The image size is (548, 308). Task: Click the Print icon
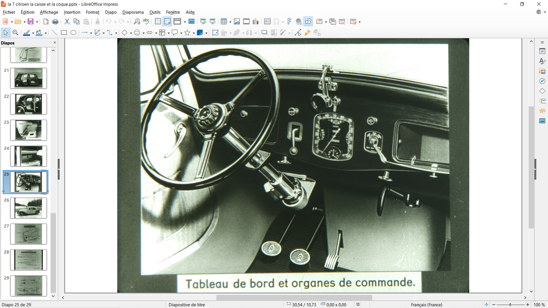coord(55,21)
